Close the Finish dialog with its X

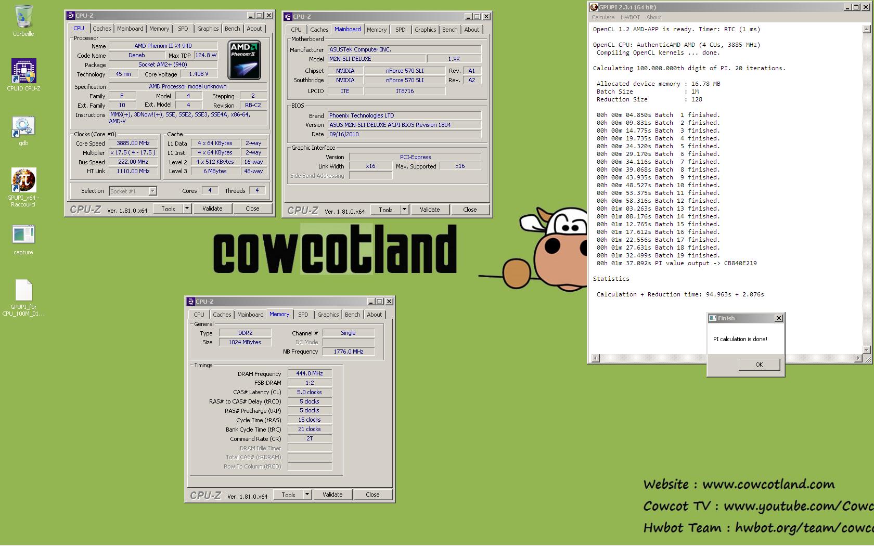pyautogui.click(x=779, y=318)
